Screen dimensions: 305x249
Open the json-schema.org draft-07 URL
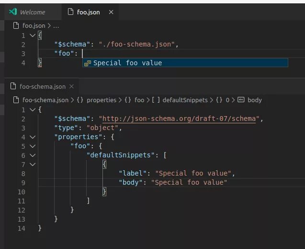(x=179, y=119)
